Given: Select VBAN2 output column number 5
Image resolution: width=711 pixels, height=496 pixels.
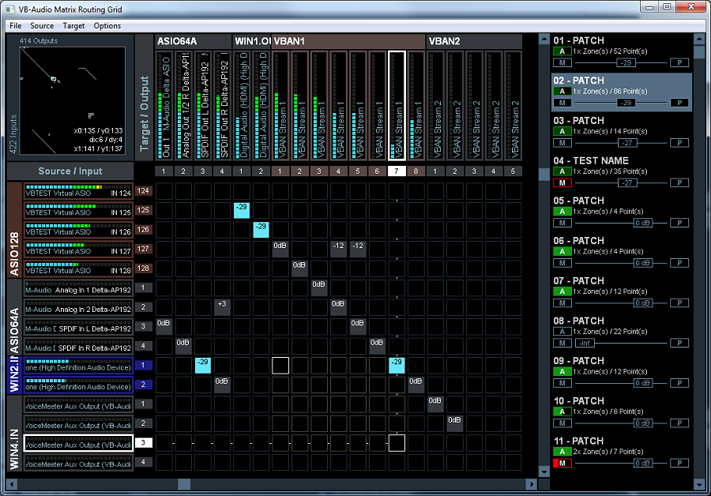Looking at the screenshot, I should [x=513, y=171].
